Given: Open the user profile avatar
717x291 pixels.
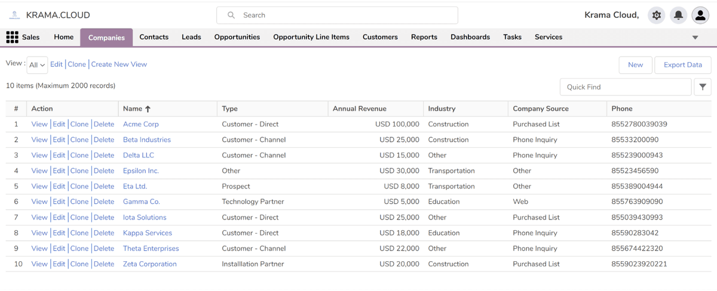Looking at the screenshot, I should click(700, 16).
